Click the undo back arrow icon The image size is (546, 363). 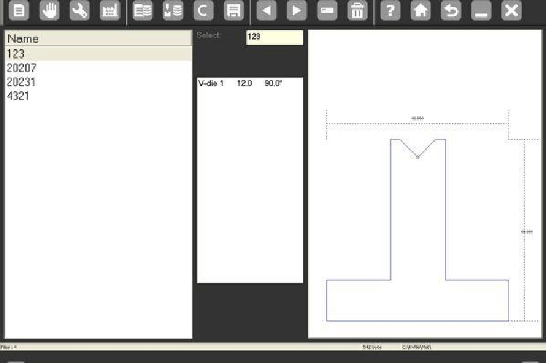(x=450, y=11)
